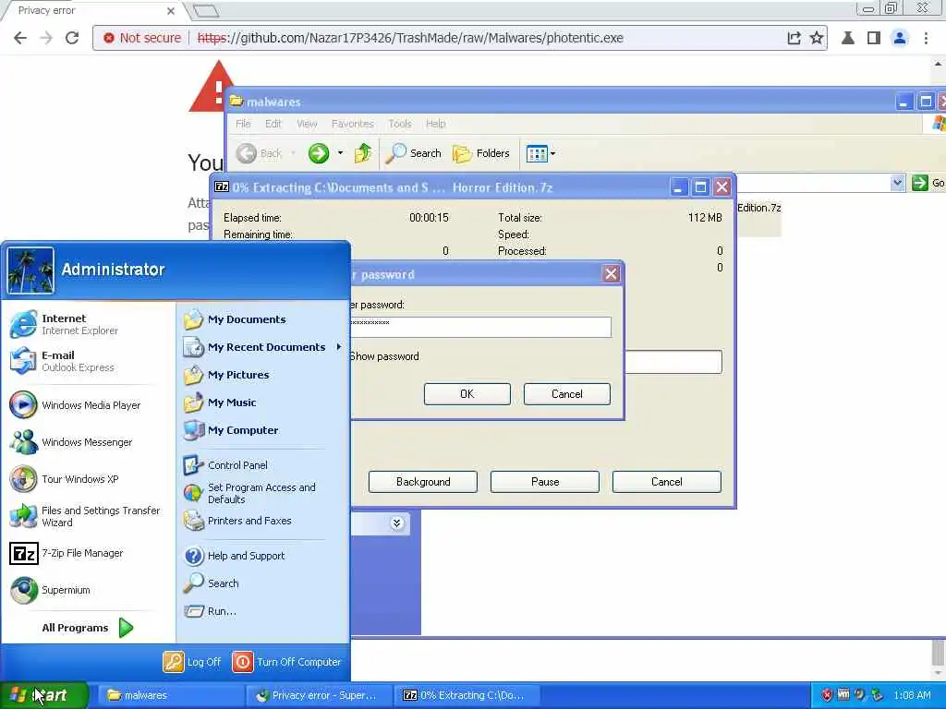946x709 pixels.
Task: Click Explorer Search toolbar button
Action: click(414, 153)
